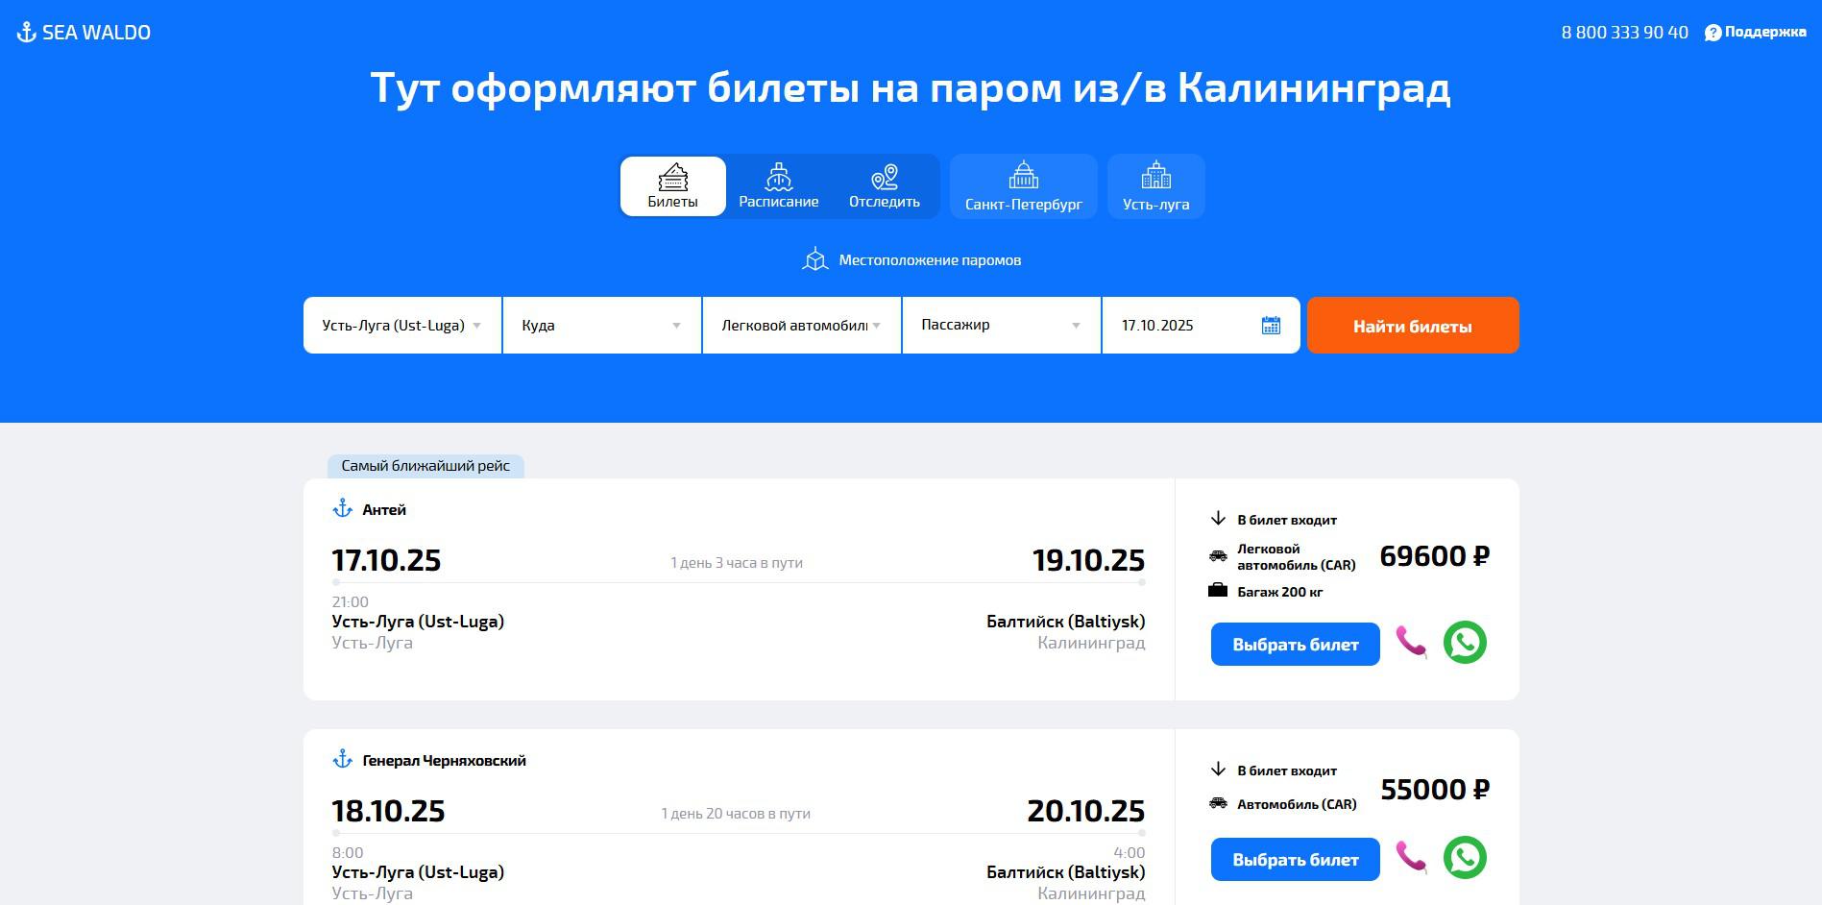
Task: Select the Билеты tab
Action: click(x=672, y=186)
